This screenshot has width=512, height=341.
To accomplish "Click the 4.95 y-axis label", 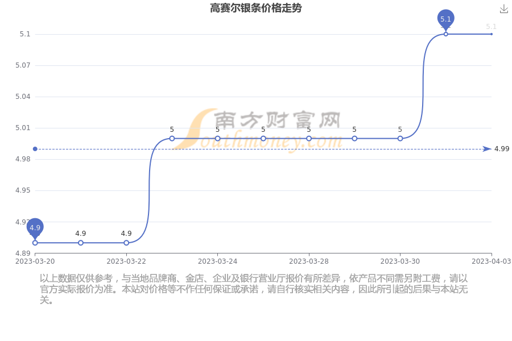I will pos(23,190).
